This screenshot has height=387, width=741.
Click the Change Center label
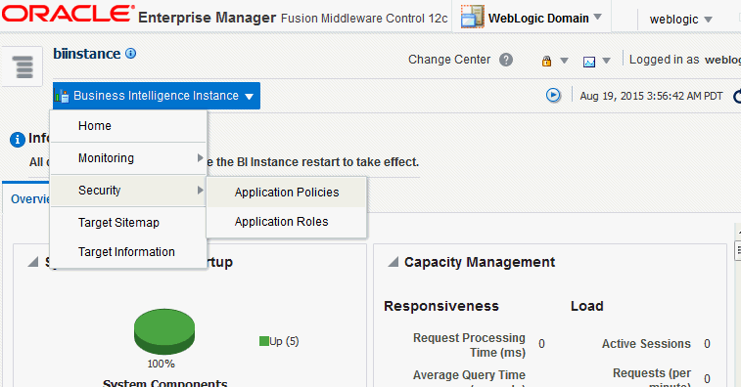(x=449, y=60)
